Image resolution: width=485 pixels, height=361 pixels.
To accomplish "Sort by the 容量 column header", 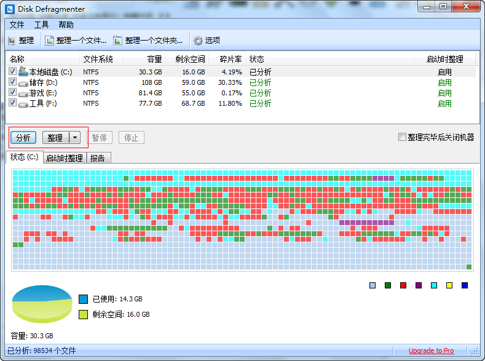I will point(144,59).
